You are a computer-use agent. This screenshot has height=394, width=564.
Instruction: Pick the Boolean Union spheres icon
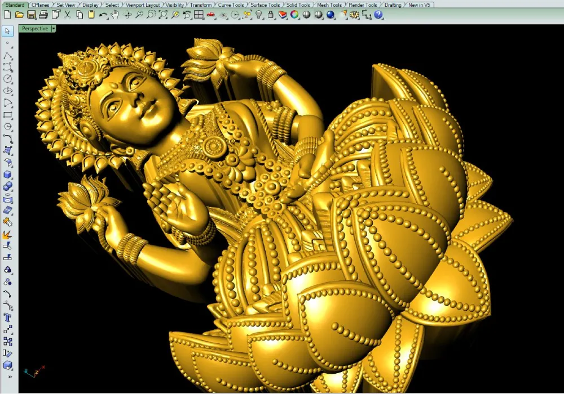coord(7,187)
